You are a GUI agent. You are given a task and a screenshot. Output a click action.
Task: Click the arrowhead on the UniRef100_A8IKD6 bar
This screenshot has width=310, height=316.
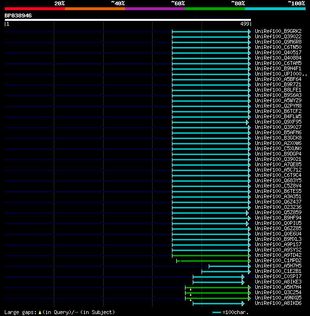(x=243, y=304)
